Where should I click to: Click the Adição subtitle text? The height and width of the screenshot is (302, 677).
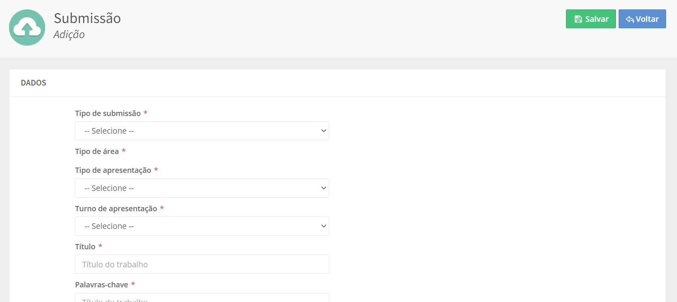[69, 35]
